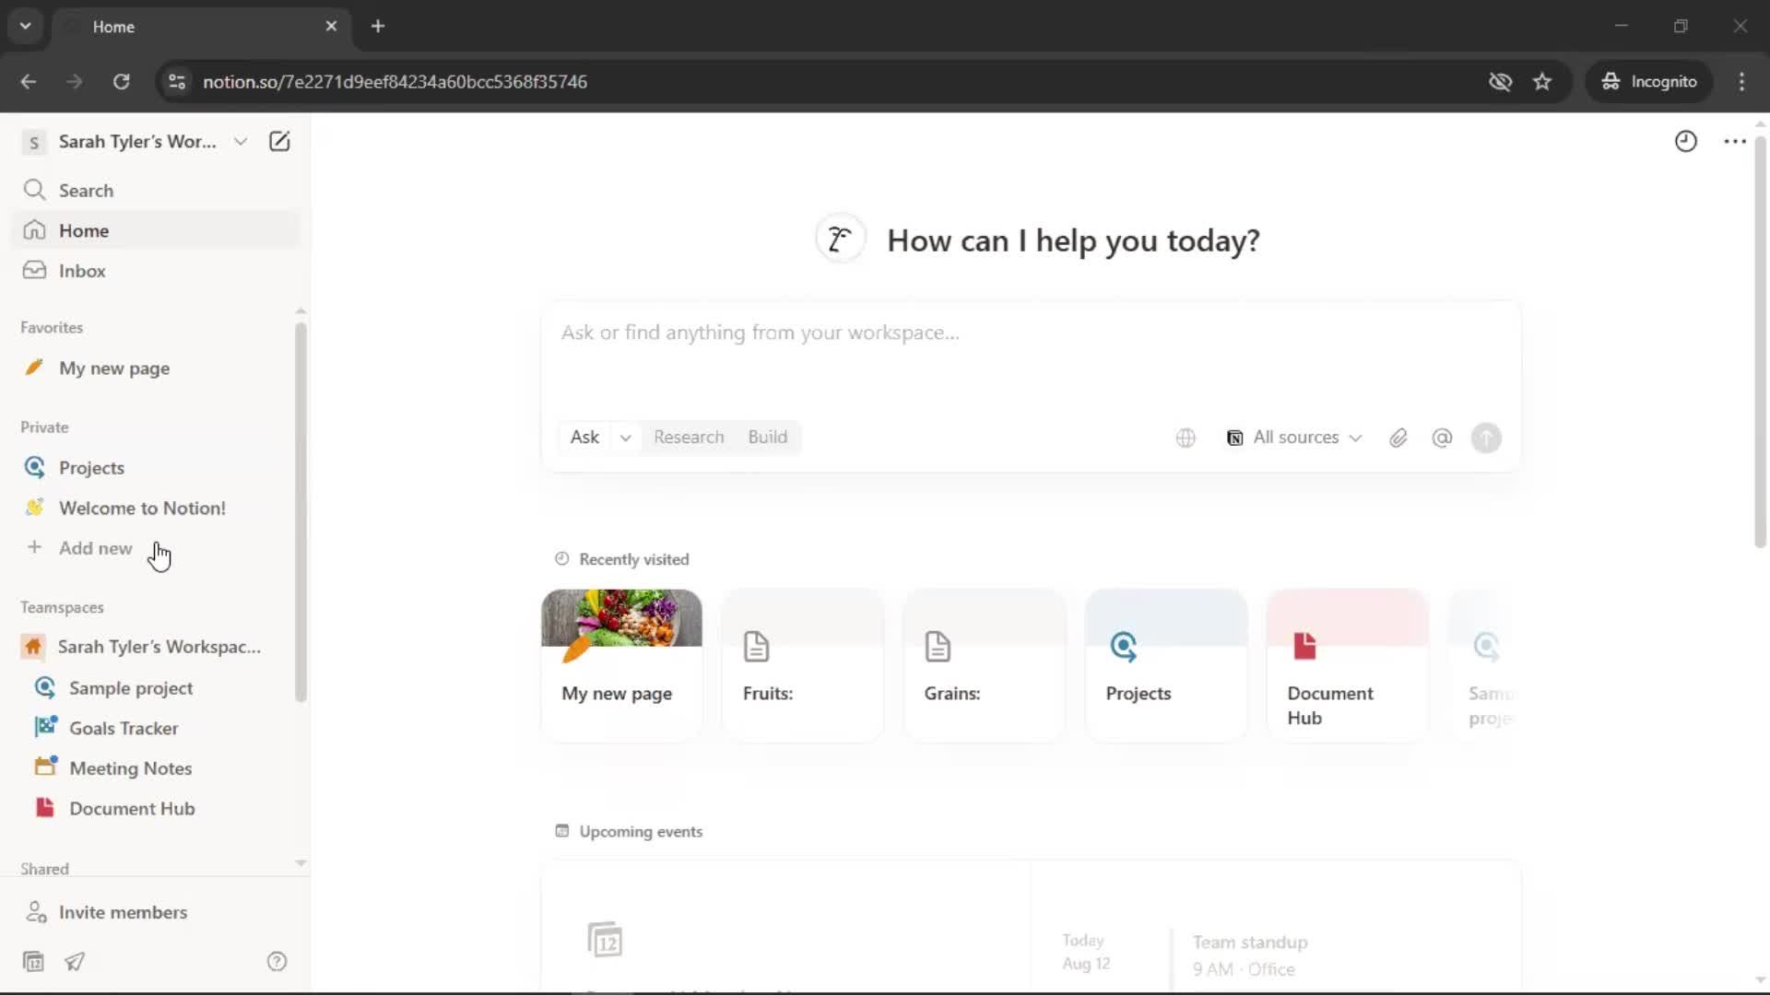
Task: Open Sarah Tyler's Workspace teamspace
Action: [x=155, y=647]
